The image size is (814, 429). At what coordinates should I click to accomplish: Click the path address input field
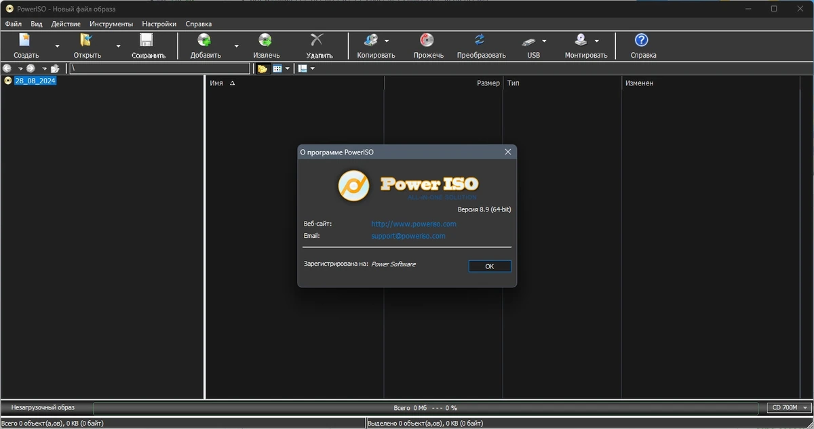pos(160,68)
